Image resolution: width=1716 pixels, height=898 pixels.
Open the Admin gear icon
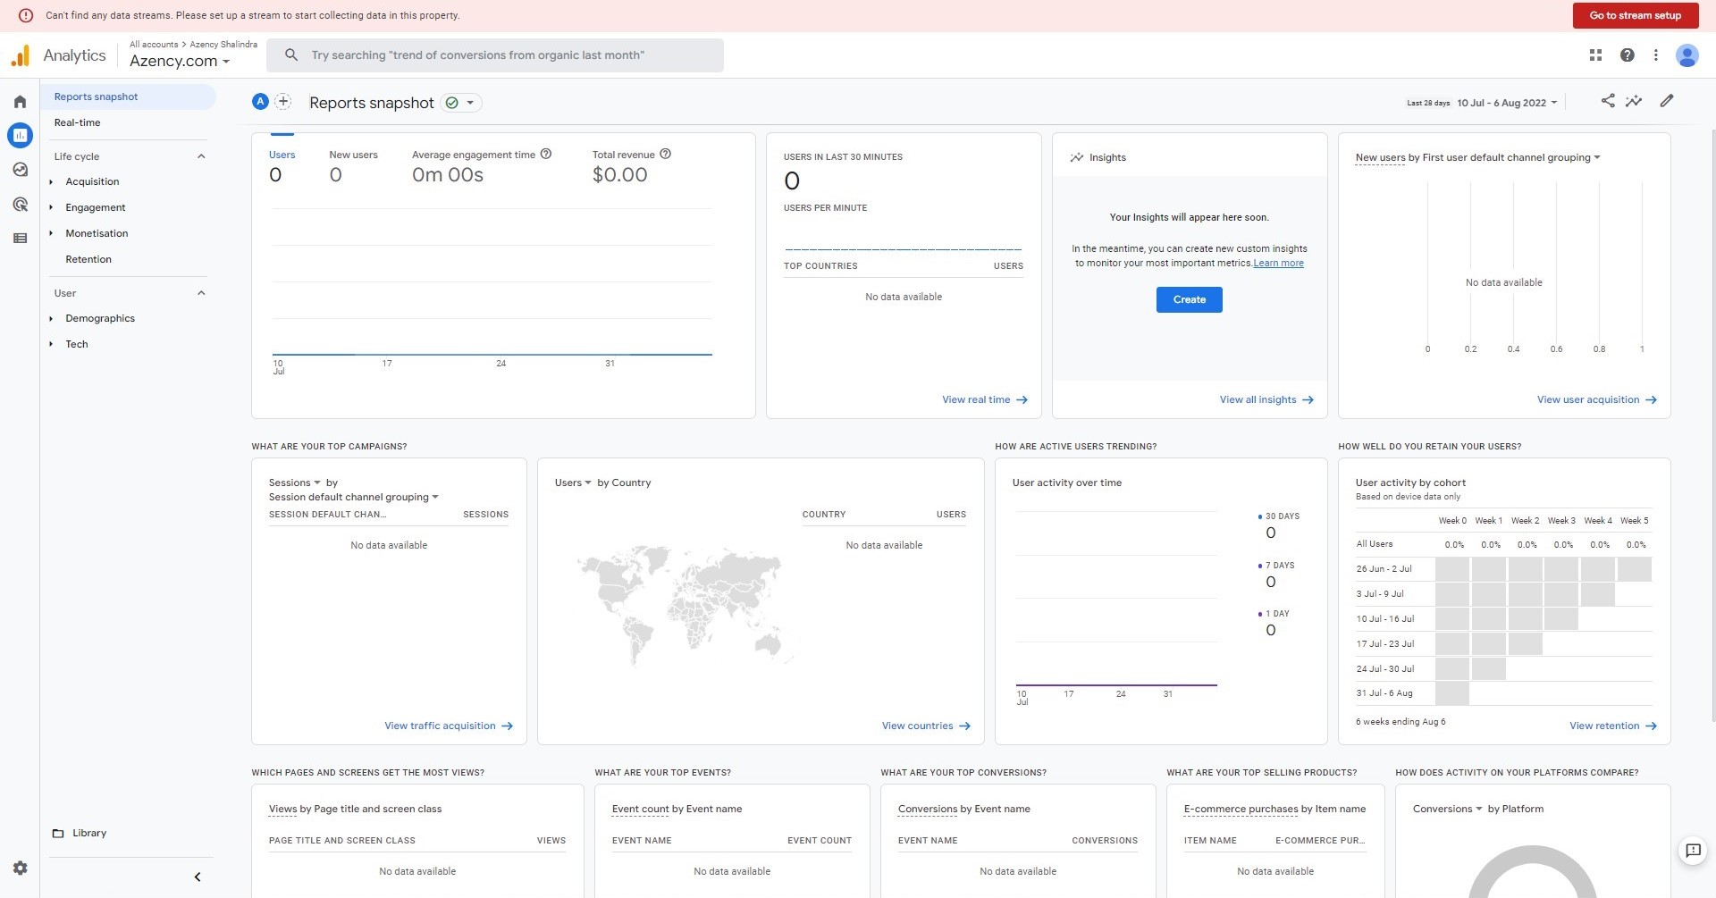(20, 868)
